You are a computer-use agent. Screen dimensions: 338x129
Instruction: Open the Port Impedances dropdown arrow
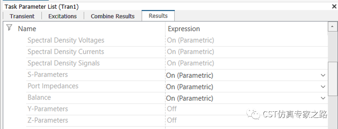[323, 87]
